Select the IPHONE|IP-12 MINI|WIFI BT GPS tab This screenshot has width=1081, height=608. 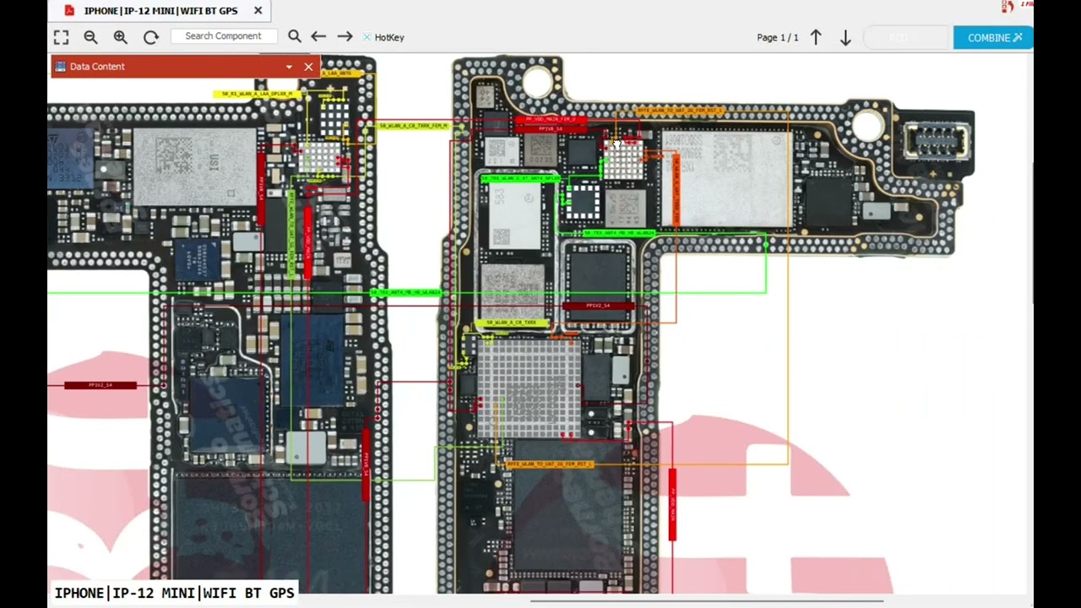pyautogui.click(x=160, y=11)
